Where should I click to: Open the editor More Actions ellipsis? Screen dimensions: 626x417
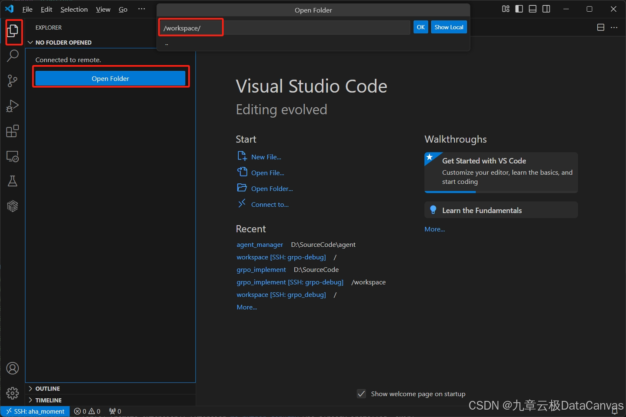[614, 27]
